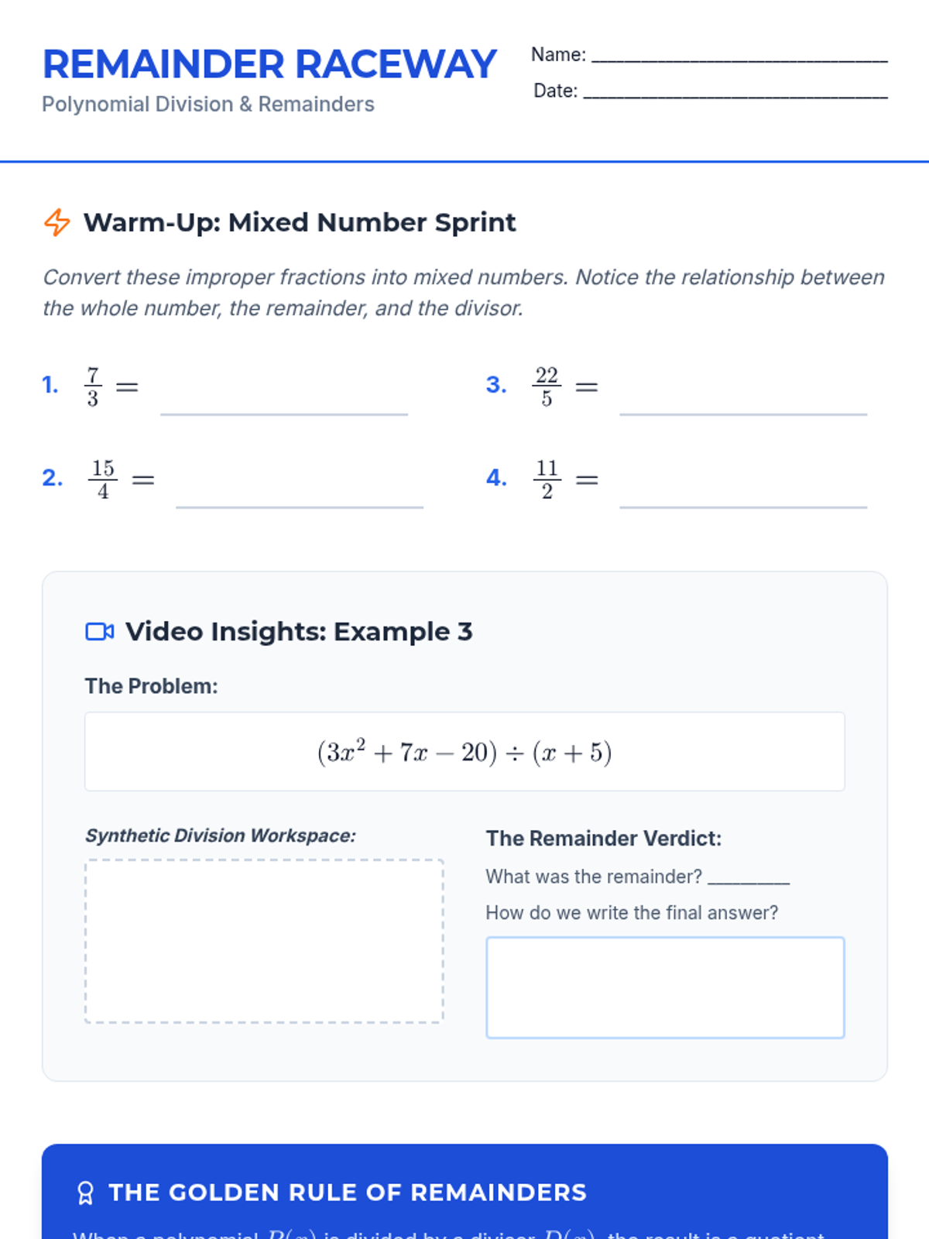Click the problem expression (3x²+7x−20)÷(x+5)
The height and width of the screenshot is (1239, 929).
[x=464, y=752]
